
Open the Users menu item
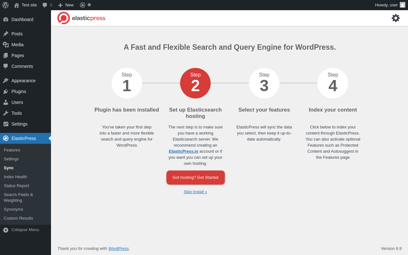click(x=25, y=102)
